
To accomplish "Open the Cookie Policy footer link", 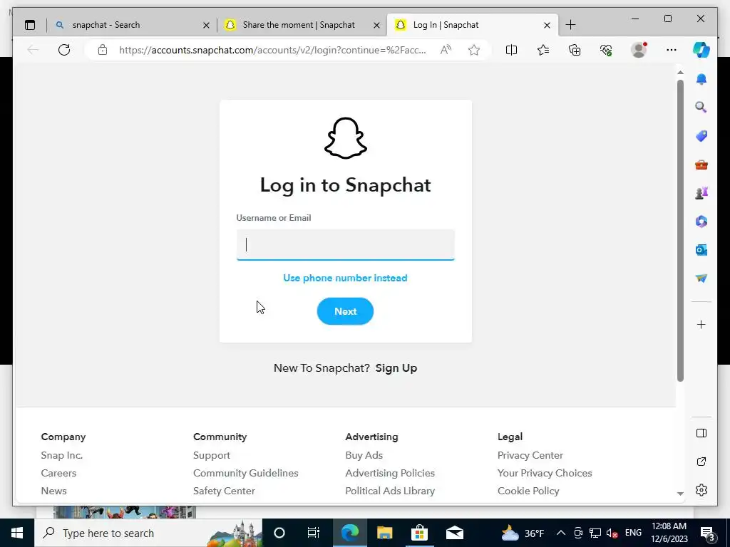I will [528, 491].
